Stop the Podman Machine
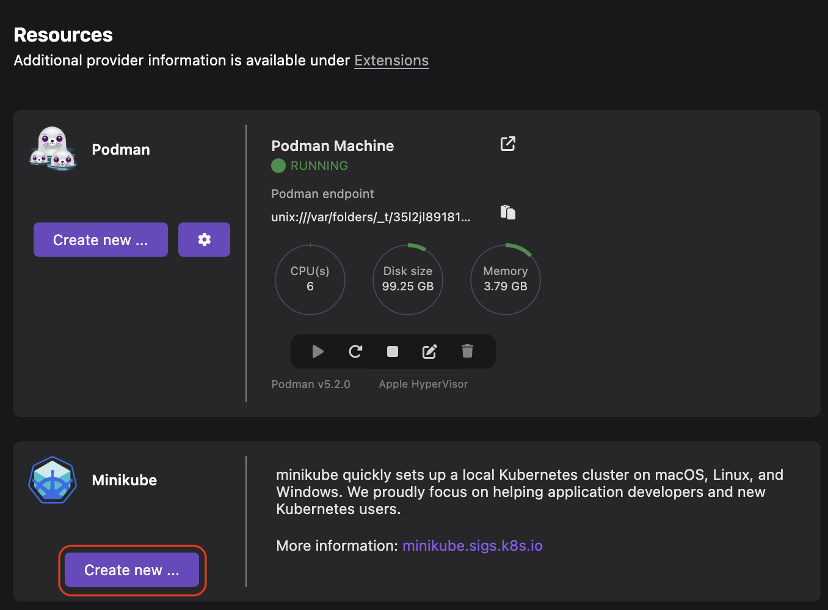Viewport: 828px width, 610px height. (x=393, y=351)
